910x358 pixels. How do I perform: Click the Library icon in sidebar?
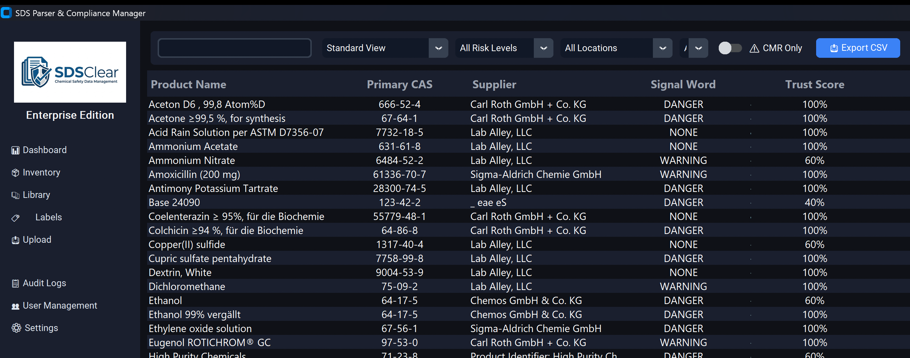[15, 195]
